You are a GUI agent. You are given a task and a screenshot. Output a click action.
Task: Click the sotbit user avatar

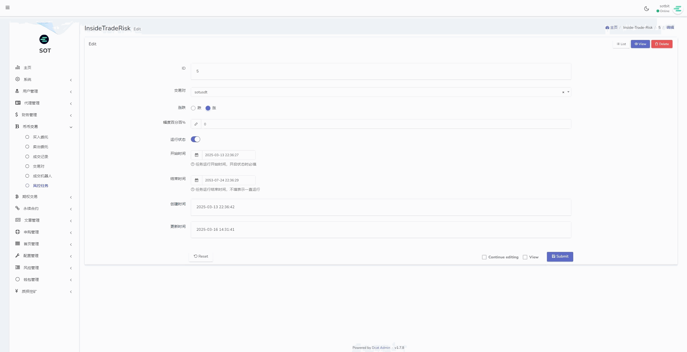click(678, 9)
